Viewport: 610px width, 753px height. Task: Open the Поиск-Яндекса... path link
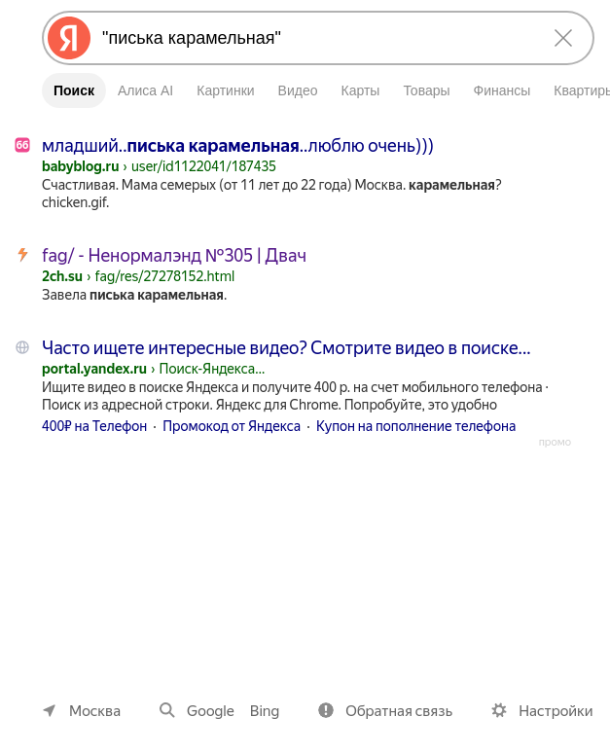coord(212,369)
